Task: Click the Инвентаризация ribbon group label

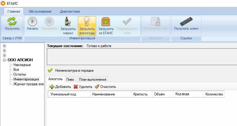Action: coord(82,38)
